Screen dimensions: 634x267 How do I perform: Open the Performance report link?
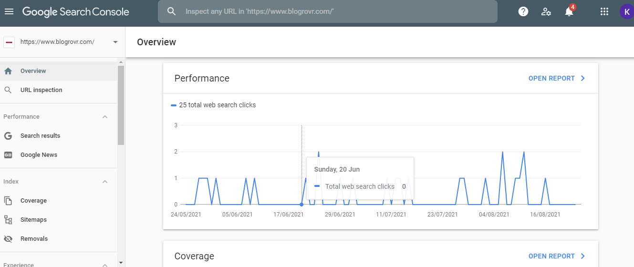[551, 78]
